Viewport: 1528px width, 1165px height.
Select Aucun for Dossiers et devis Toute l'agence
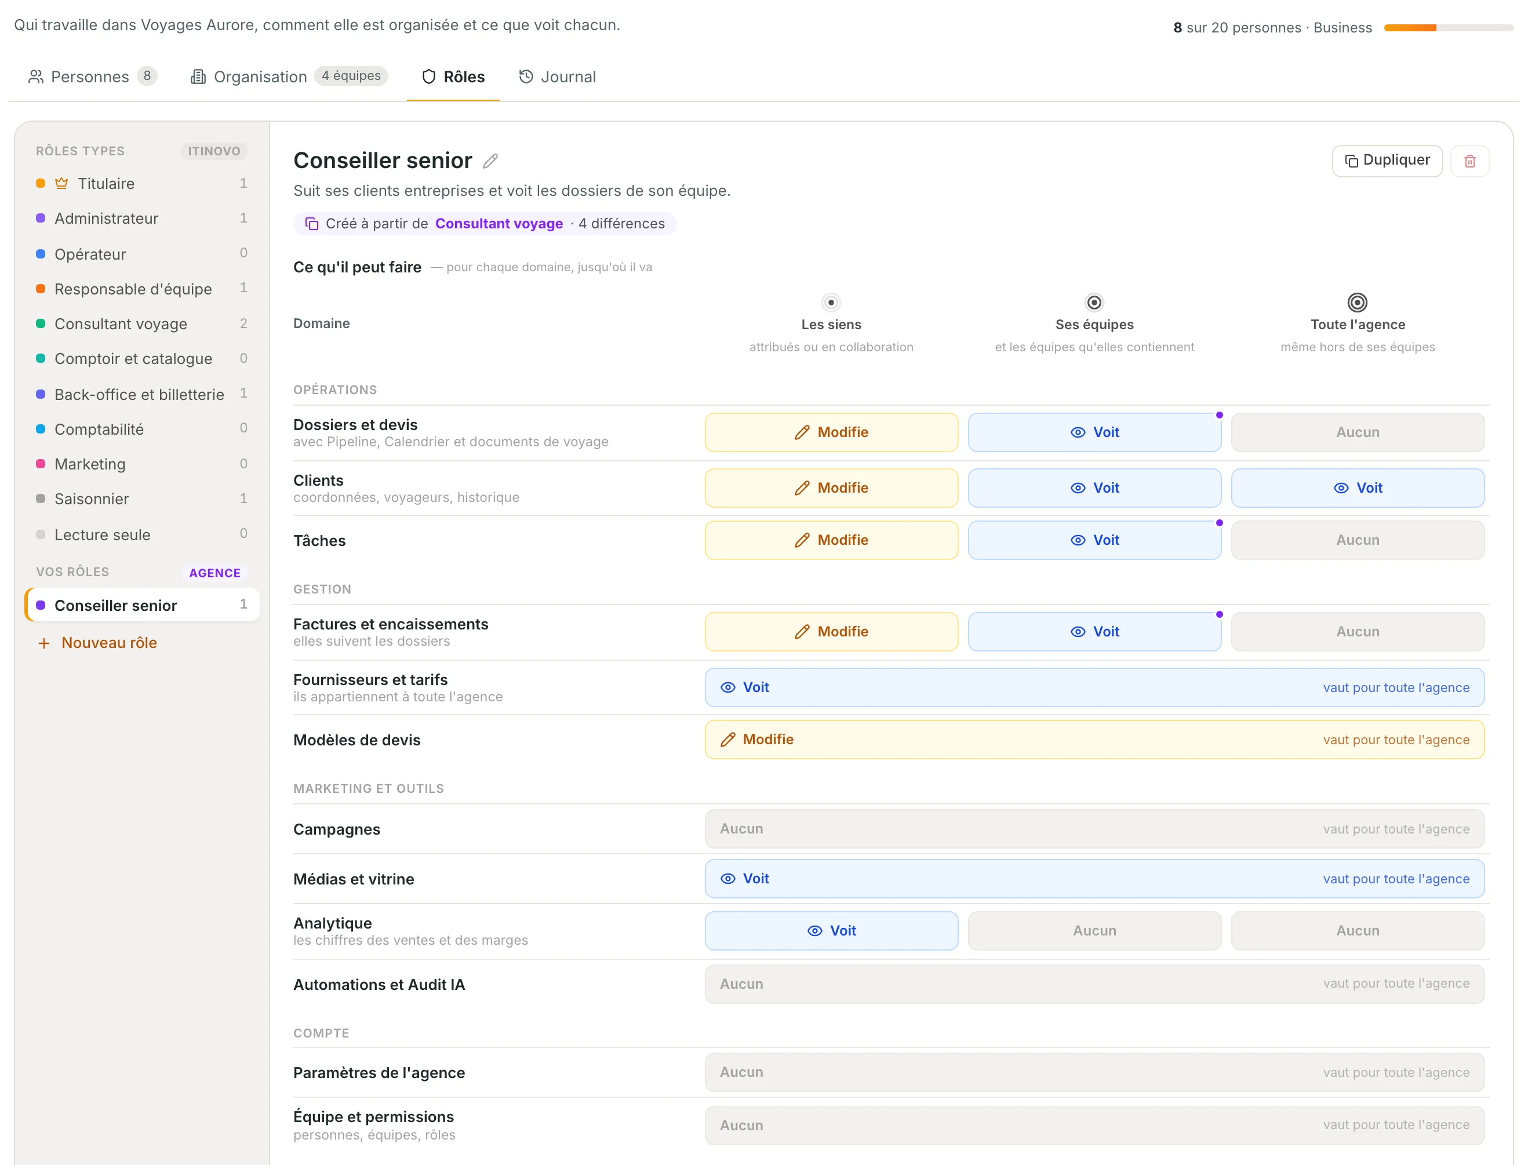(1358, 432)
